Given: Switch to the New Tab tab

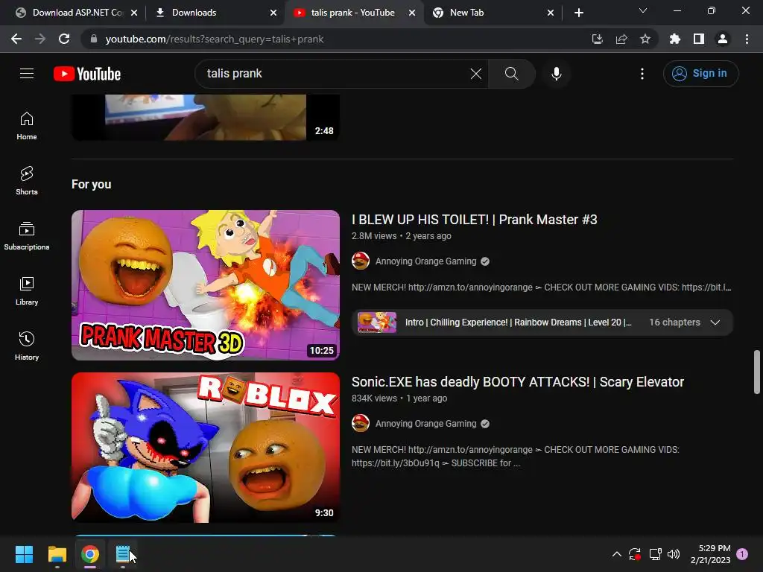Looking at the screenshot, I should click(492, 13).
